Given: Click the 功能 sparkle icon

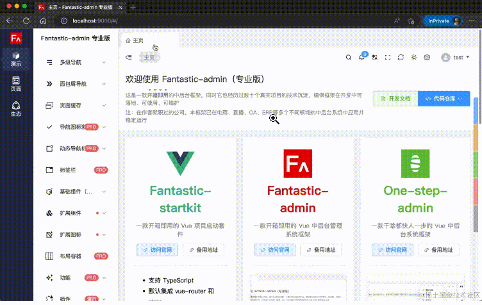Looking at the screenshot, I should click(x=49, y=277).
